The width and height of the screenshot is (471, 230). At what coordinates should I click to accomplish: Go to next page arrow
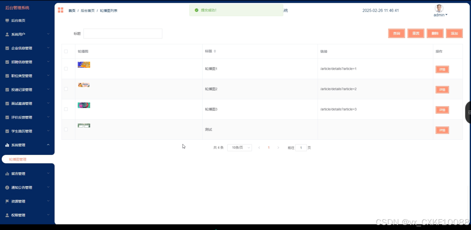[x=278, y=148]
